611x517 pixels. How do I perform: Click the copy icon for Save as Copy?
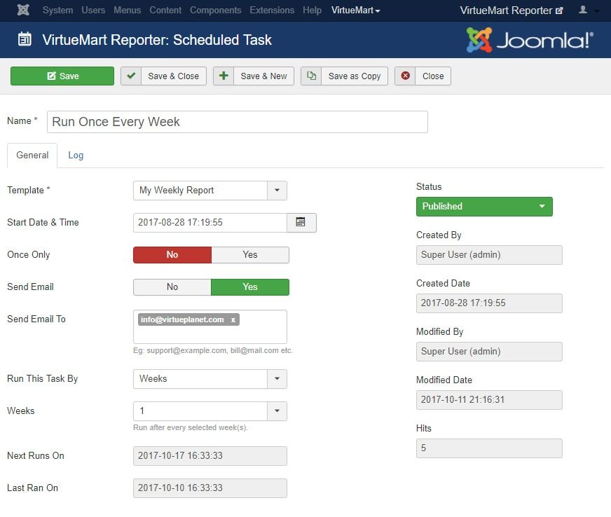pyautogui.click(x=311, y=76)
